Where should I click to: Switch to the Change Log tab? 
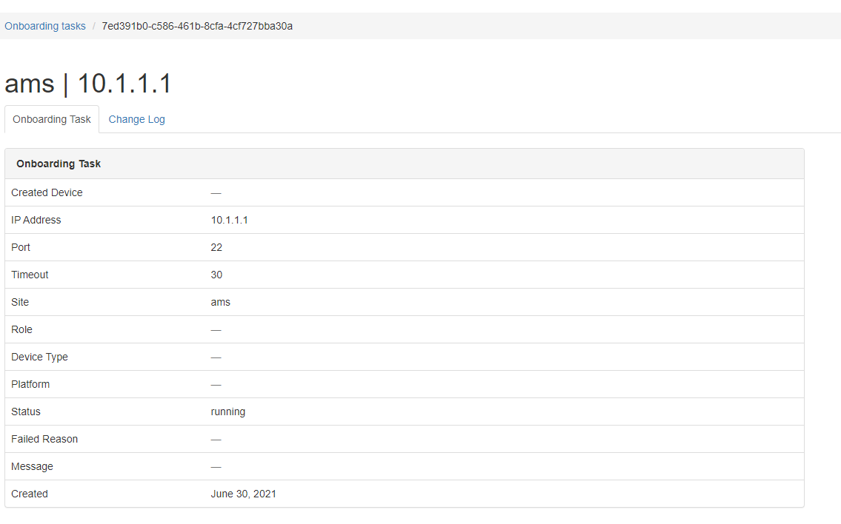click(x=137, y=119)
